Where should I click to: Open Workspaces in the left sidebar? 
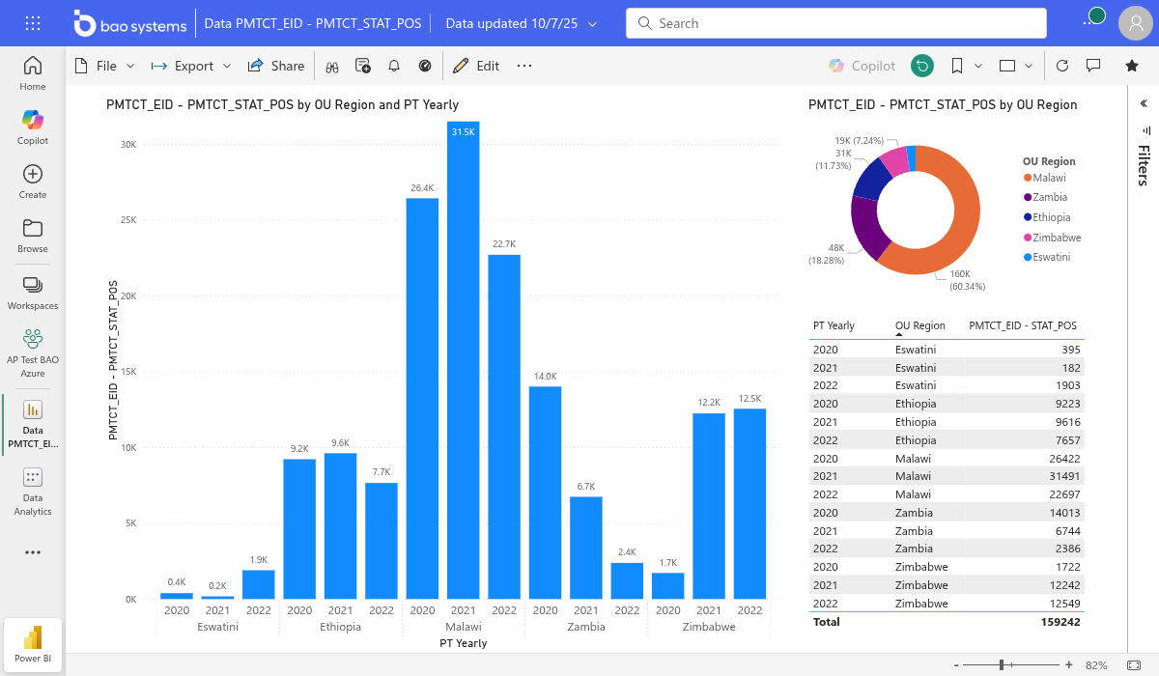coord(33,292)
